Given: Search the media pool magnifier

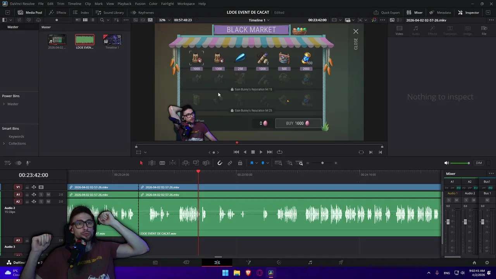Looking at the screenshot, I should [102, 20].
